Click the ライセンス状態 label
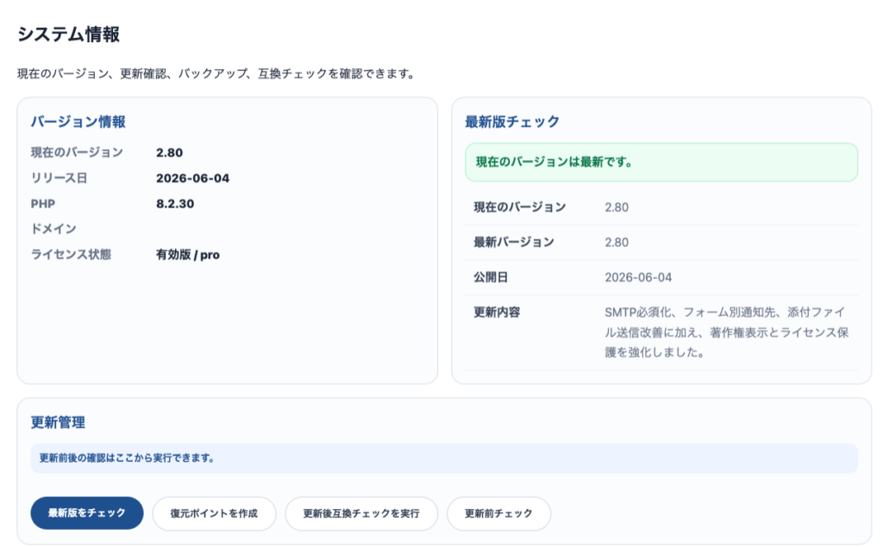 click(71, 254)
